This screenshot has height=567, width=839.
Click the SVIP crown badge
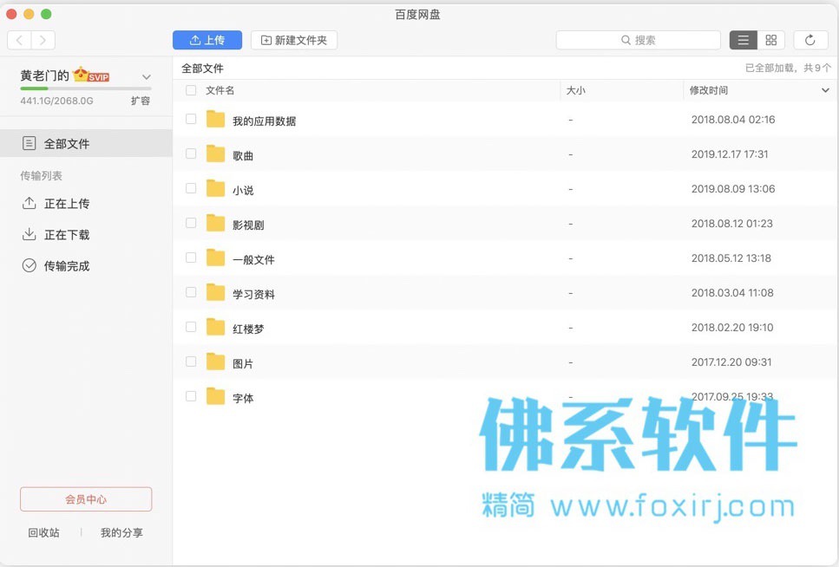[x=91, y=75]
